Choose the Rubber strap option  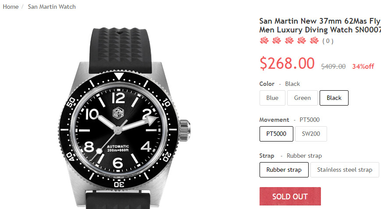pos(284,170)
